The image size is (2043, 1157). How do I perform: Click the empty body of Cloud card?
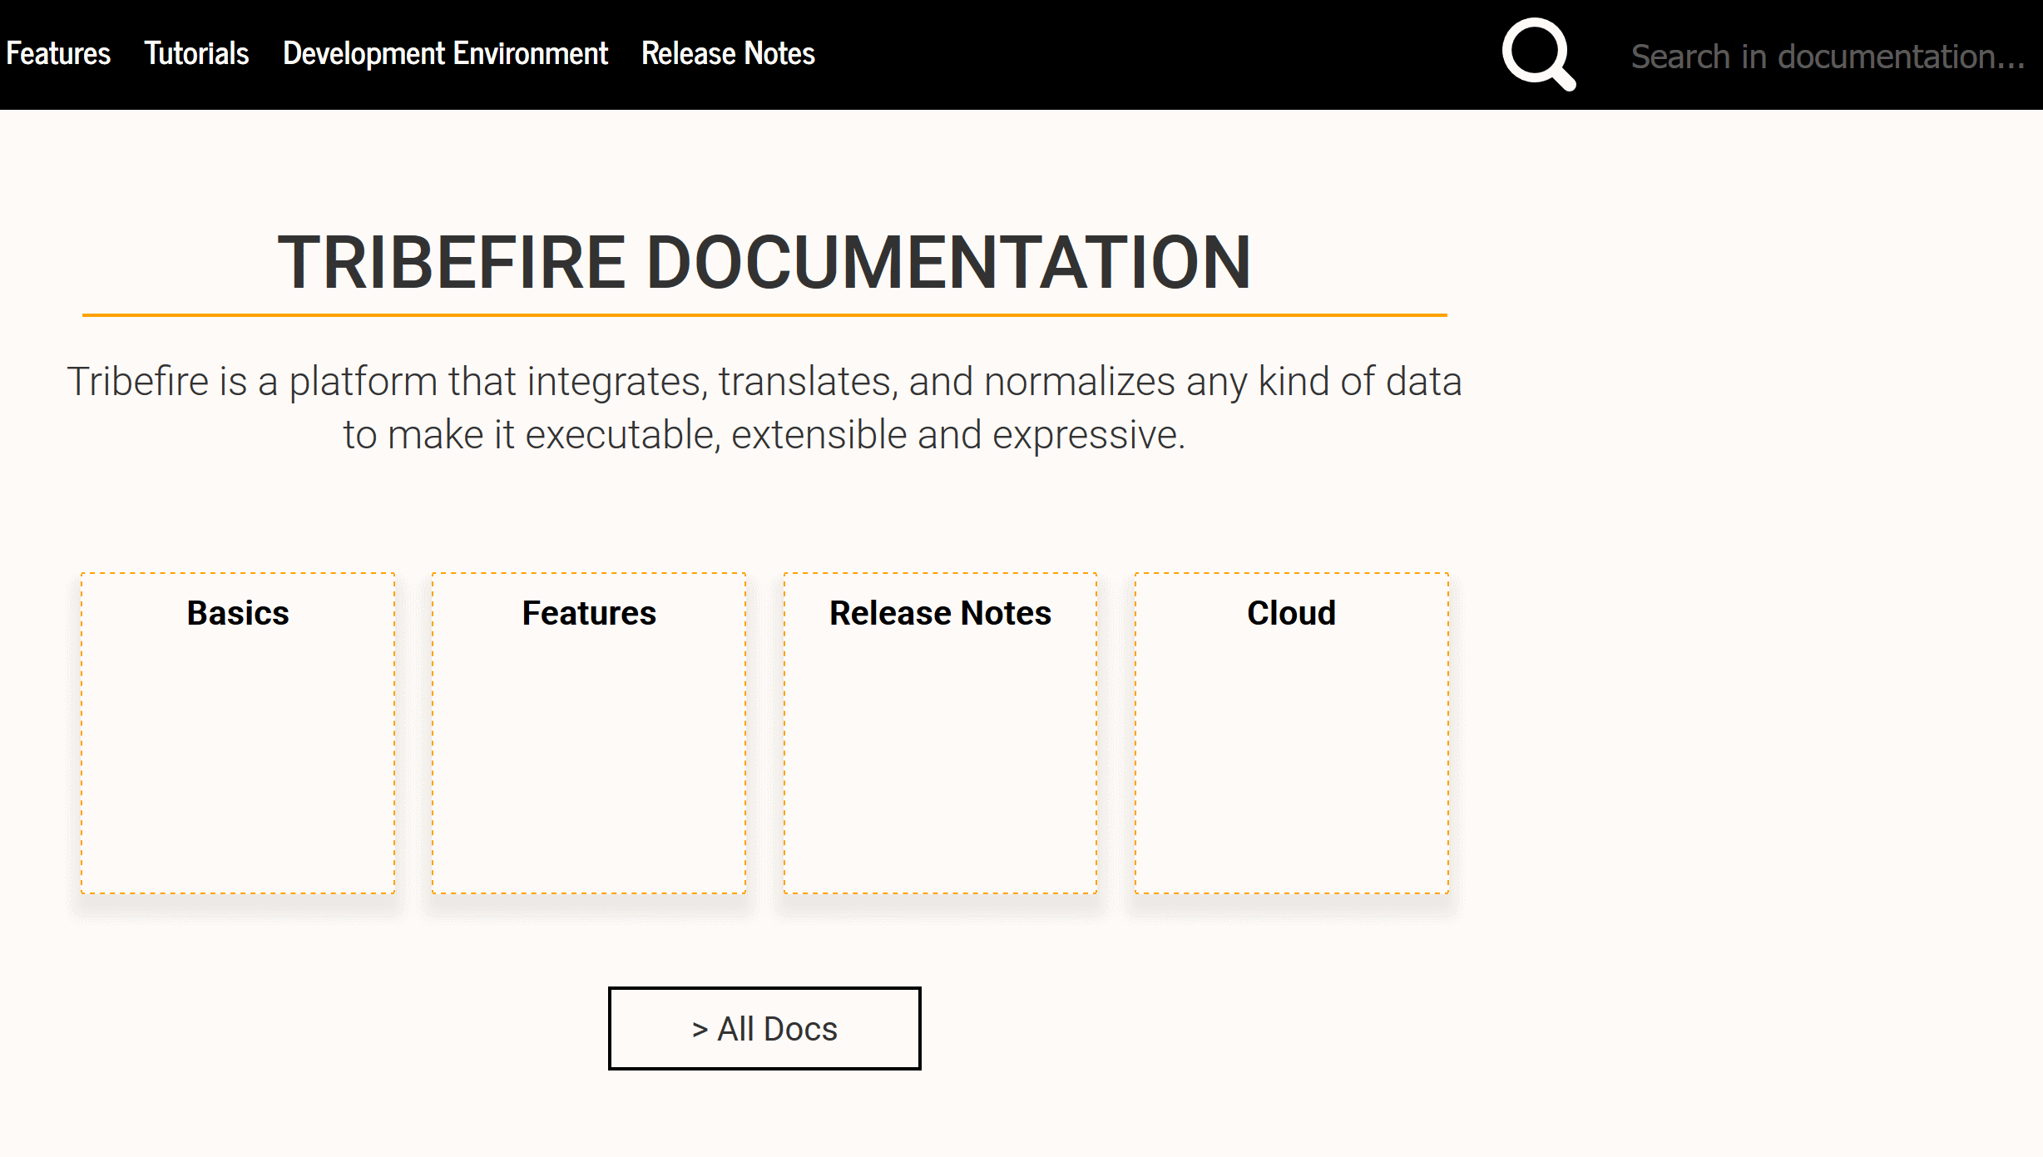(1291, 765)
